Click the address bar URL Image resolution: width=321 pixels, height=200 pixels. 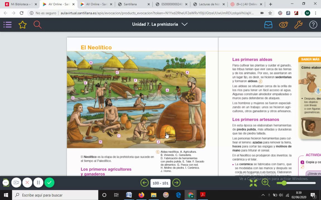(x=157, y=13)
